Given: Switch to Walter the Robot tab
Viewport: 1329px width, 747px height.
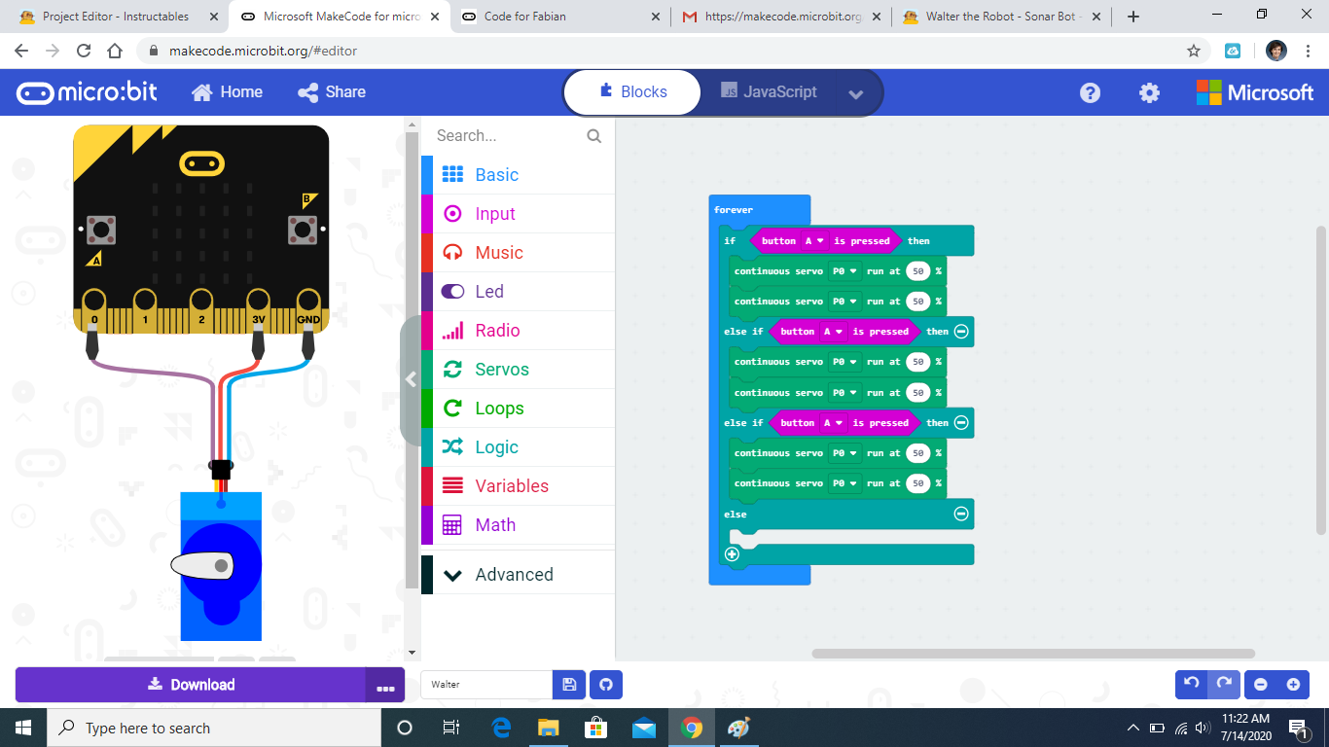Looking at the screenshot, I should pyautogui.click(x=1001, y=17).
